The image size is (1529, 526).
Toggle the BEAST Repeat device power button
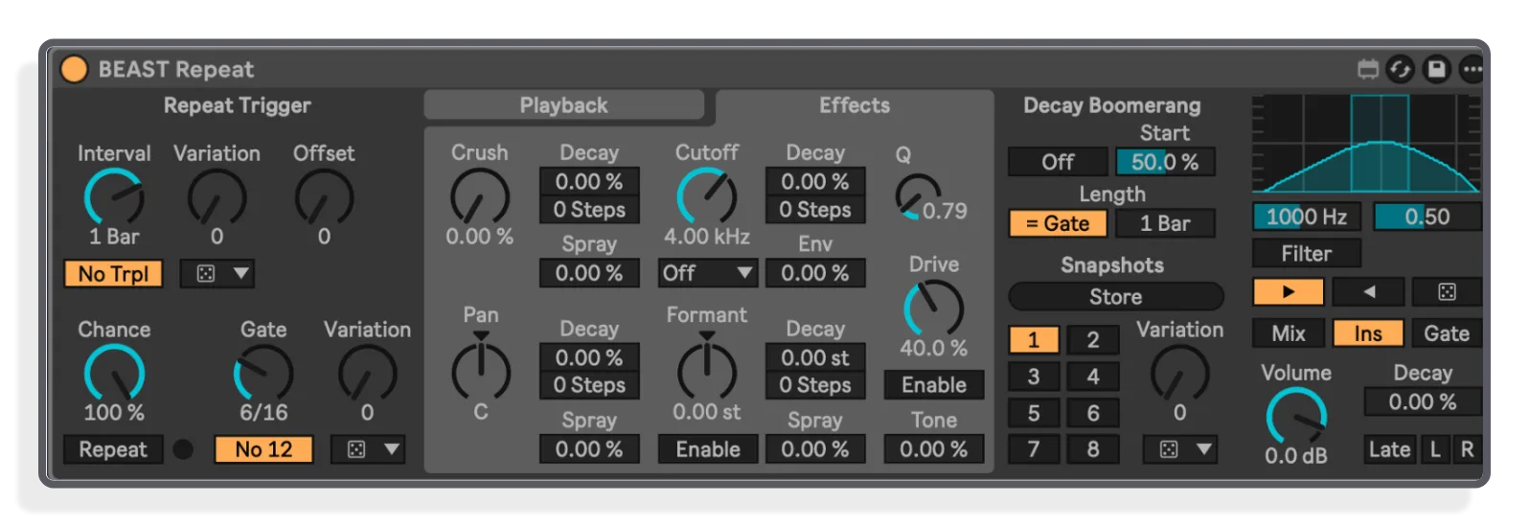(74, 69)
